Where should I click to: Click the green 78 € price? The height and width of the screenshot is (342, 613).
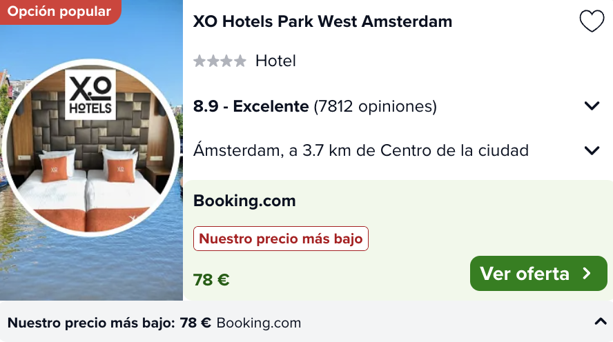(211, 280)
